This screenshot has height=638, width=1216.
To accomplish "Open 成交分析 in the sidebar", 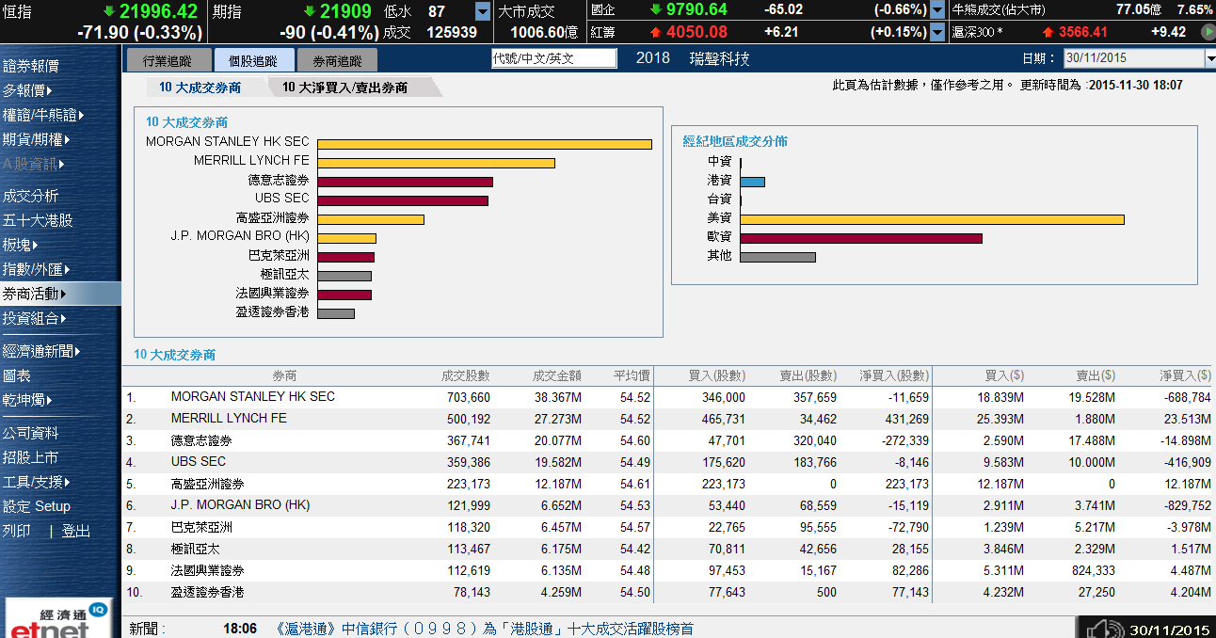I will (30, 196).
